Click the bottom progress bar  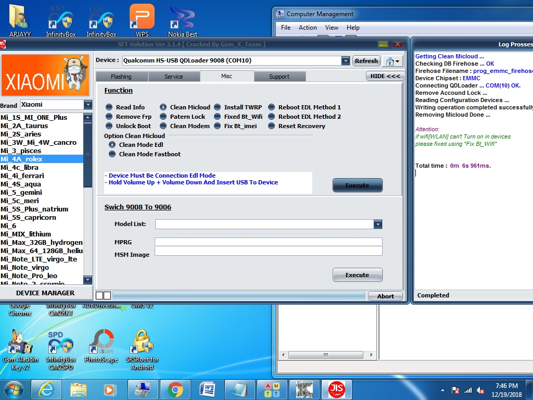pyautogui.click(x=238, y=296)
